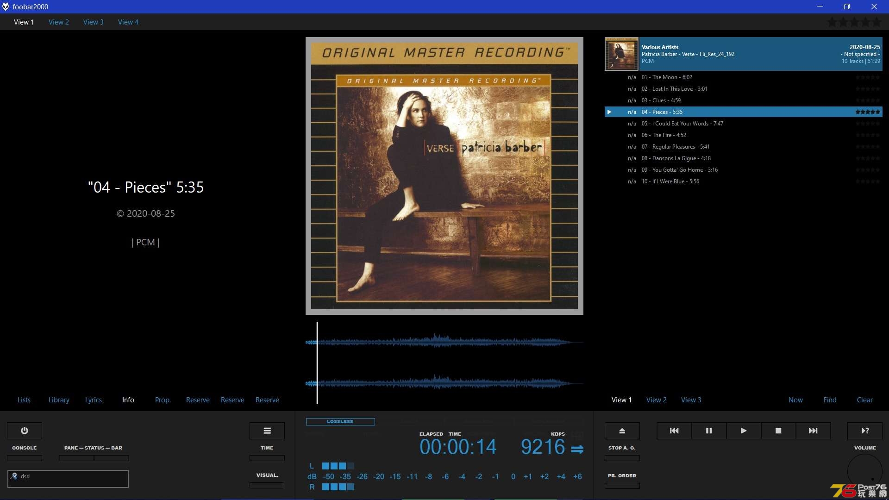889x500 pixels.
Task: Click the Patricia Barber Verse album cover
Action: (x=444, y=176)
